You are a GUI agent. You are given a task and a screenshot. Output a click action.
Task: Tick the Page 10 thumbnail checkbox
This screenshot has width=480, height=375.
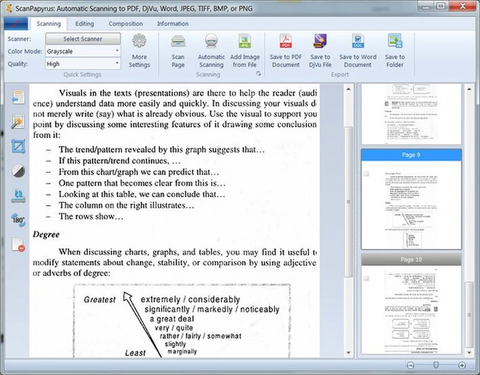[x=366, y=278]
